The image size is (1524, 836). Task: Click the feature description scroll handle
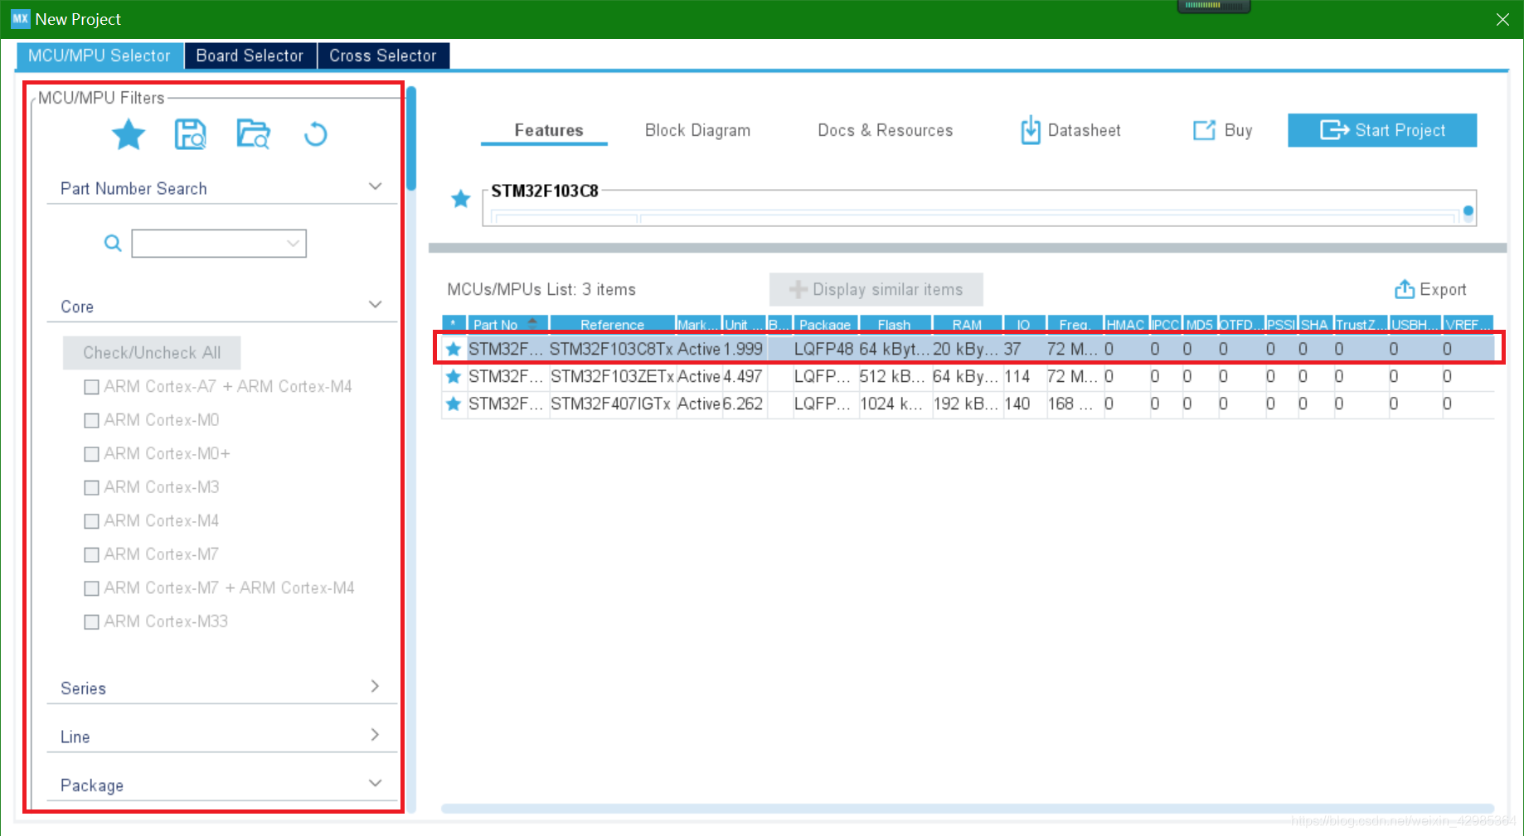1468,211
